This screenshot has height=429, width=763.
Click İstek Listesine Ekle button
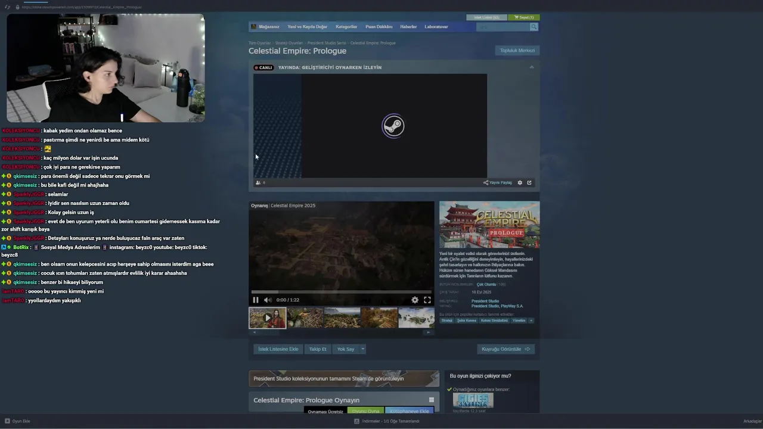pos(278,349)
